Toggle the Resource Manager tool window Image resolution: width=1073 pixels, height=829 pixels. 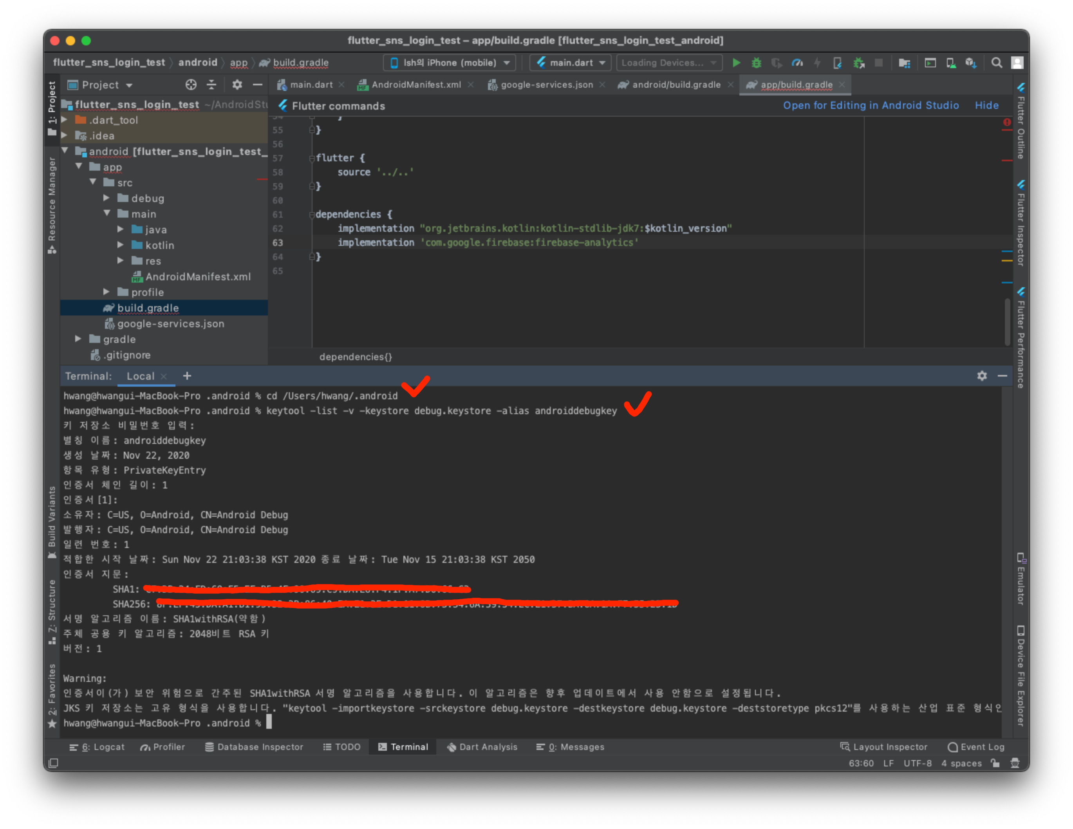point(52,204)
